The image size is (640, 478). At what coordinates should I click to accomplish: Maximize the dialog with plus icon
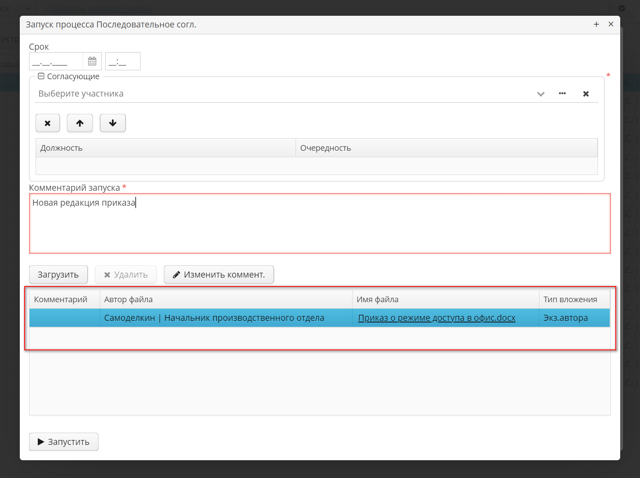pyautogui.click(x=596, y=25)
